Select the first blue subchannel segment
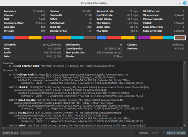Screen dimensions: 188x137 coord(9,38)
